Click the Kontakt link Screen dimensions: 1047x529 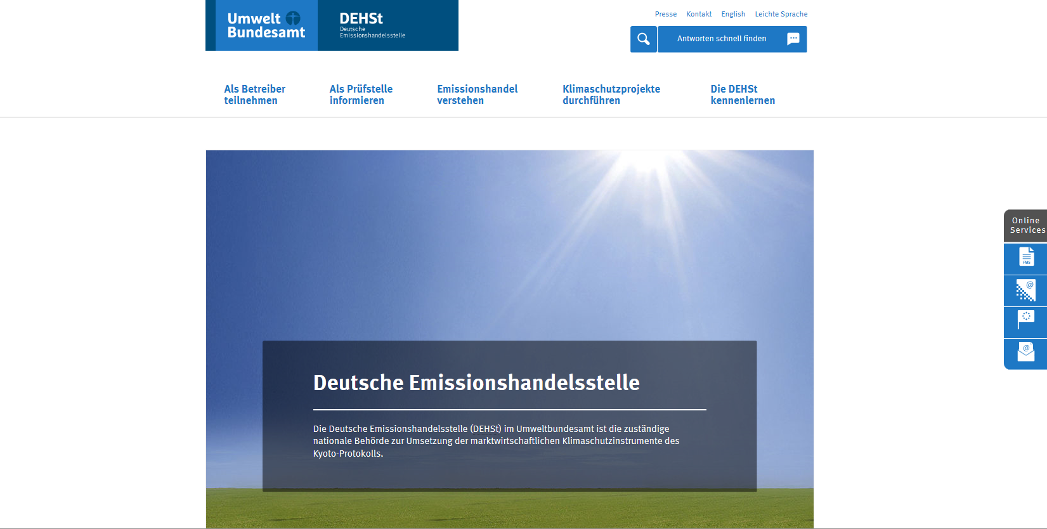point(699,14)
